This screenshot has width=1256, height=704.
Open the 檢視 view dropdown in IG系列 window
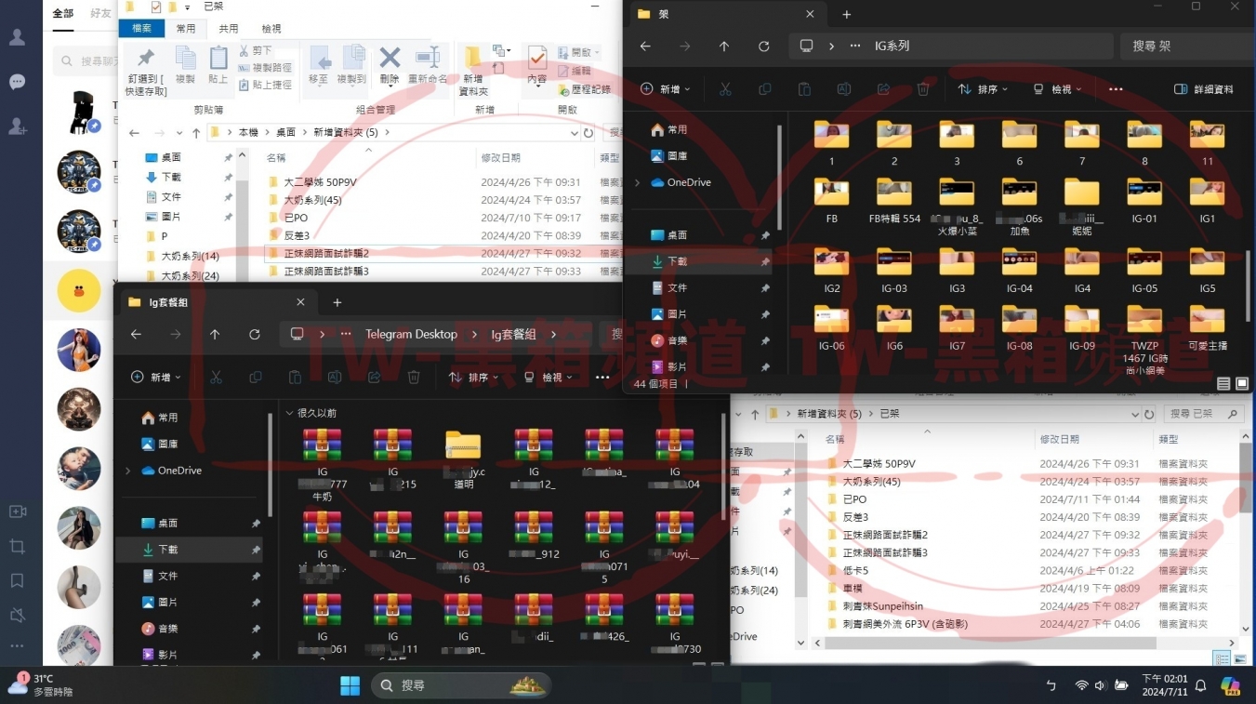tap(1058, 89)
